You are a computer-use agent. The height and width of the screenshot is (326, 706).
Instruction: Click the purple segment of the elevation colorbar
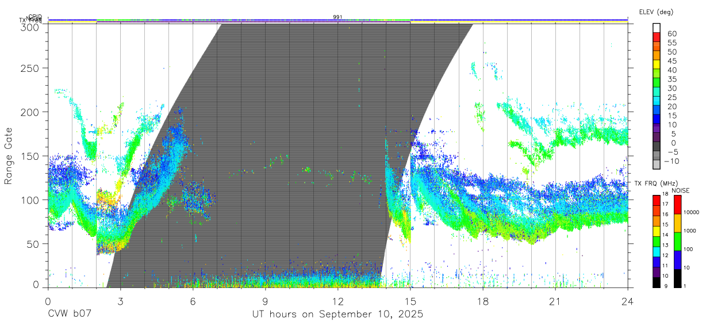point(657,128)
